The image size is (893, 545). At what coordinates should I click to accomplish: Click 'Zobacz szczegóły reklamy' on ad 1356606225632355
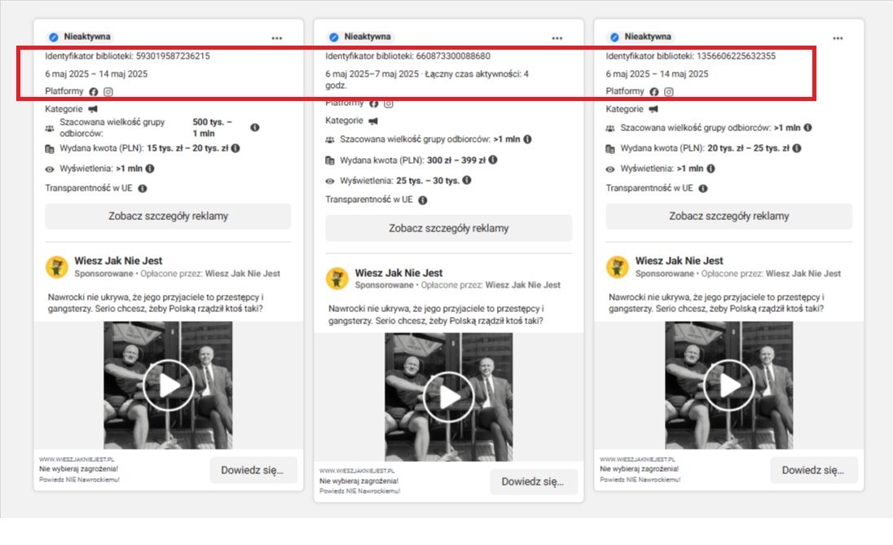pyautogui.click(x=729, y=217)
